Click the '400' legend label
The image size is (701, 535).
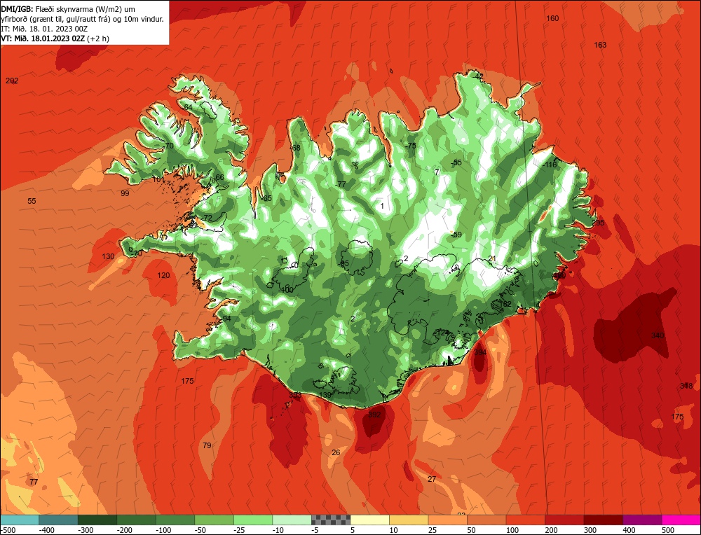(629, 530)
